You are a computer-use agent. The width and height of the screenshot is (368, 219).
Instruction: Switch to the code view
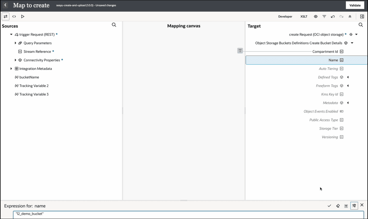tap(14, 16)
